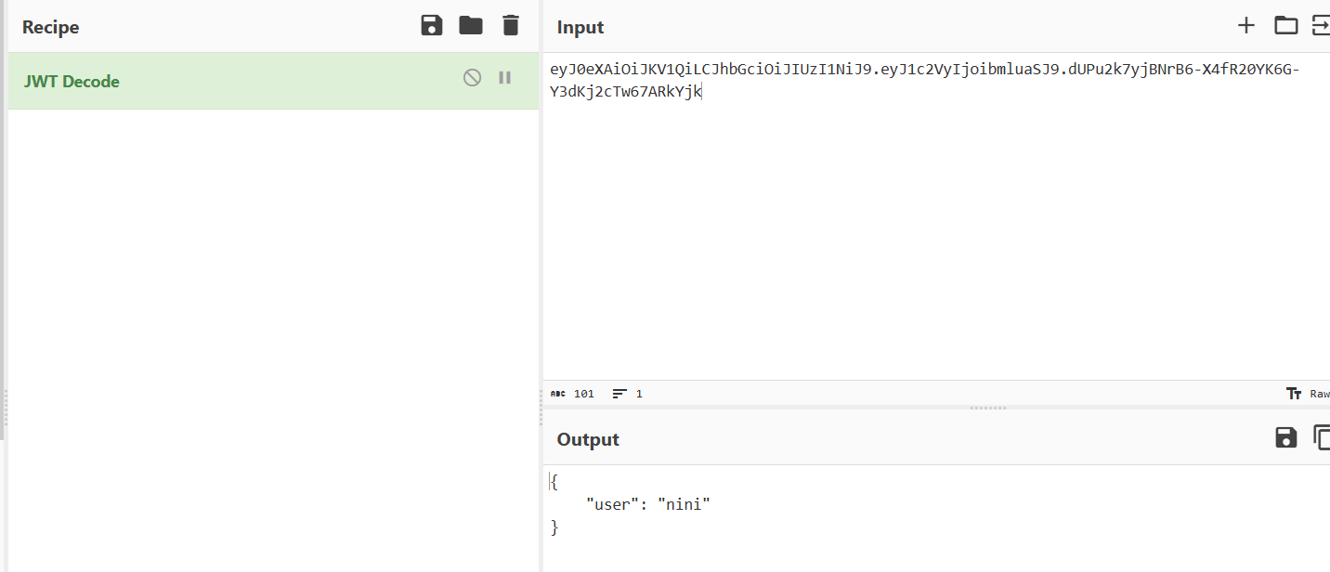
Task: Add a new input tab
Action: pos(1246,26)
